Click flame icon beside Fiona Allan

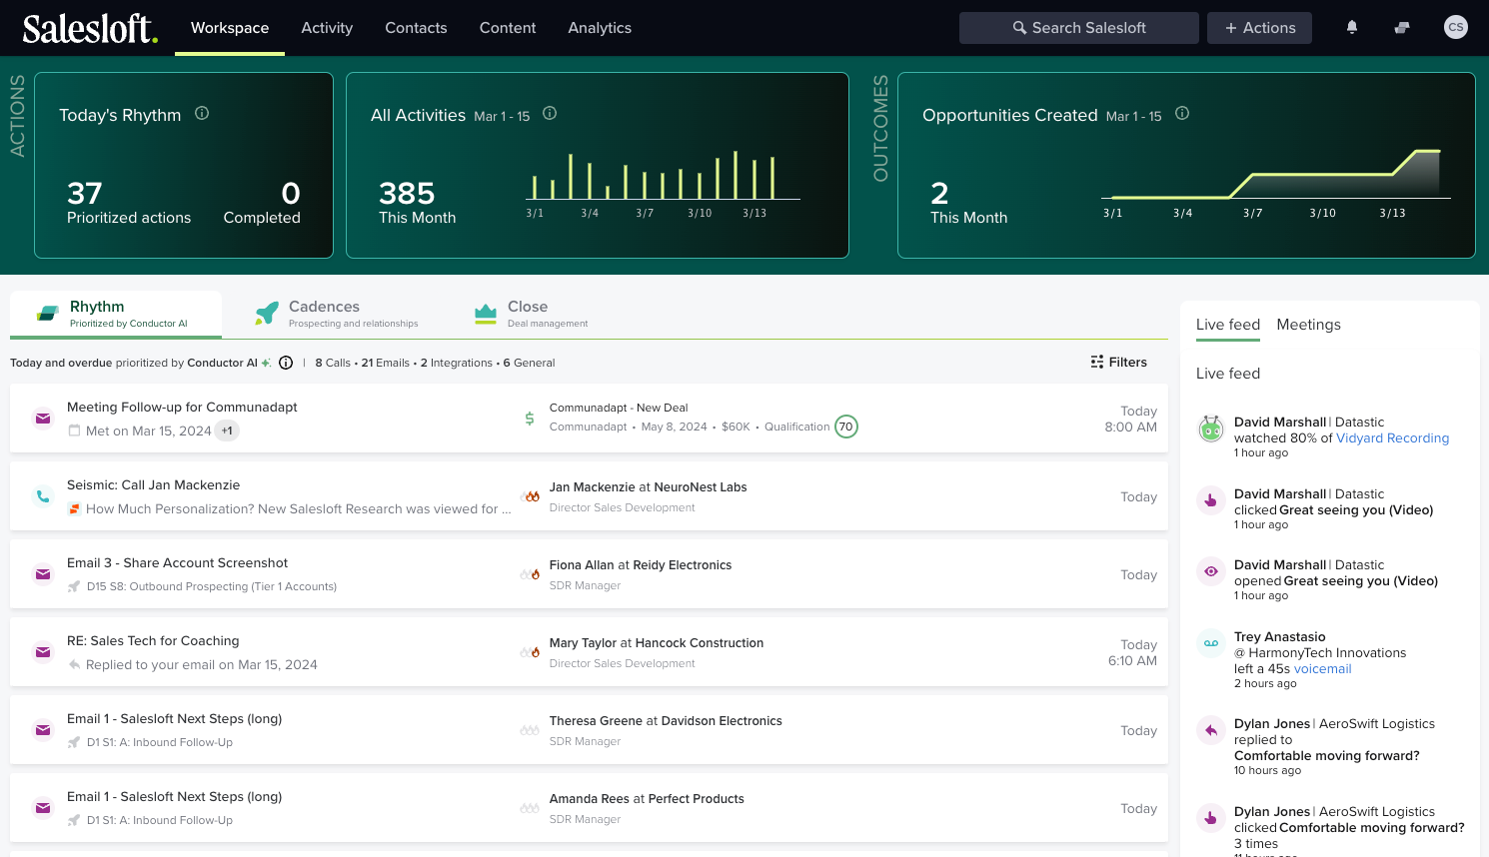(x=530, y=574)
